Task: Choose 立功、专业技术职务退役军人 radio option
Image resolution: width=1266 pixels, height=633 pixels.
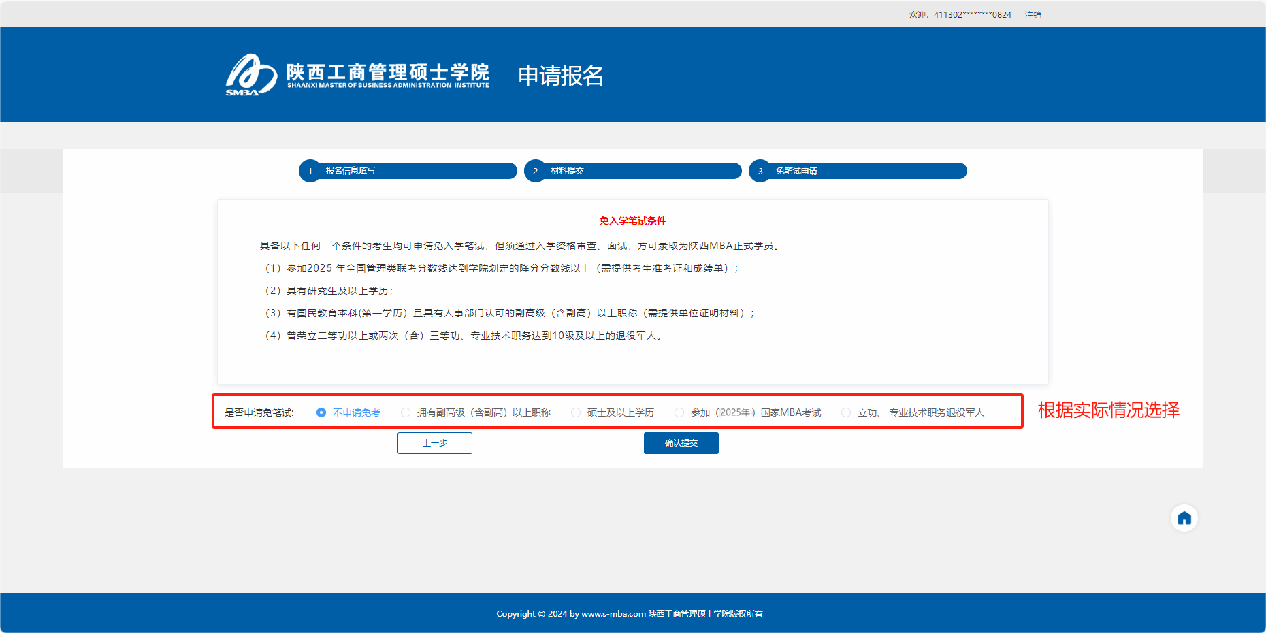Action: tap(846, 412)
